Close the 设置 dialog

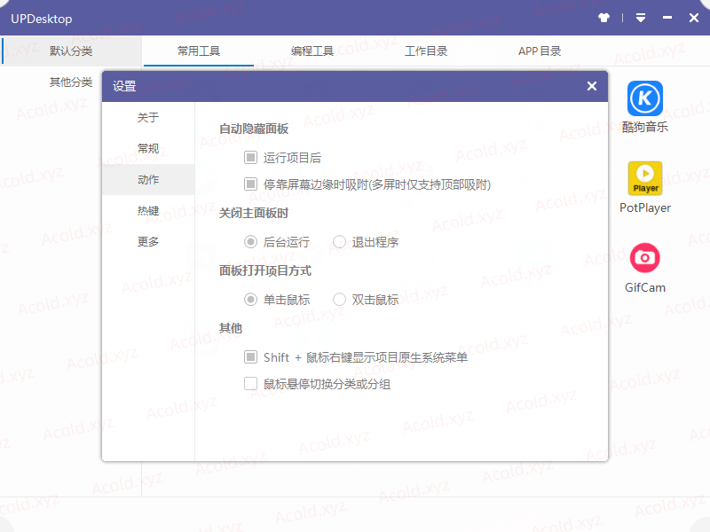591,86
